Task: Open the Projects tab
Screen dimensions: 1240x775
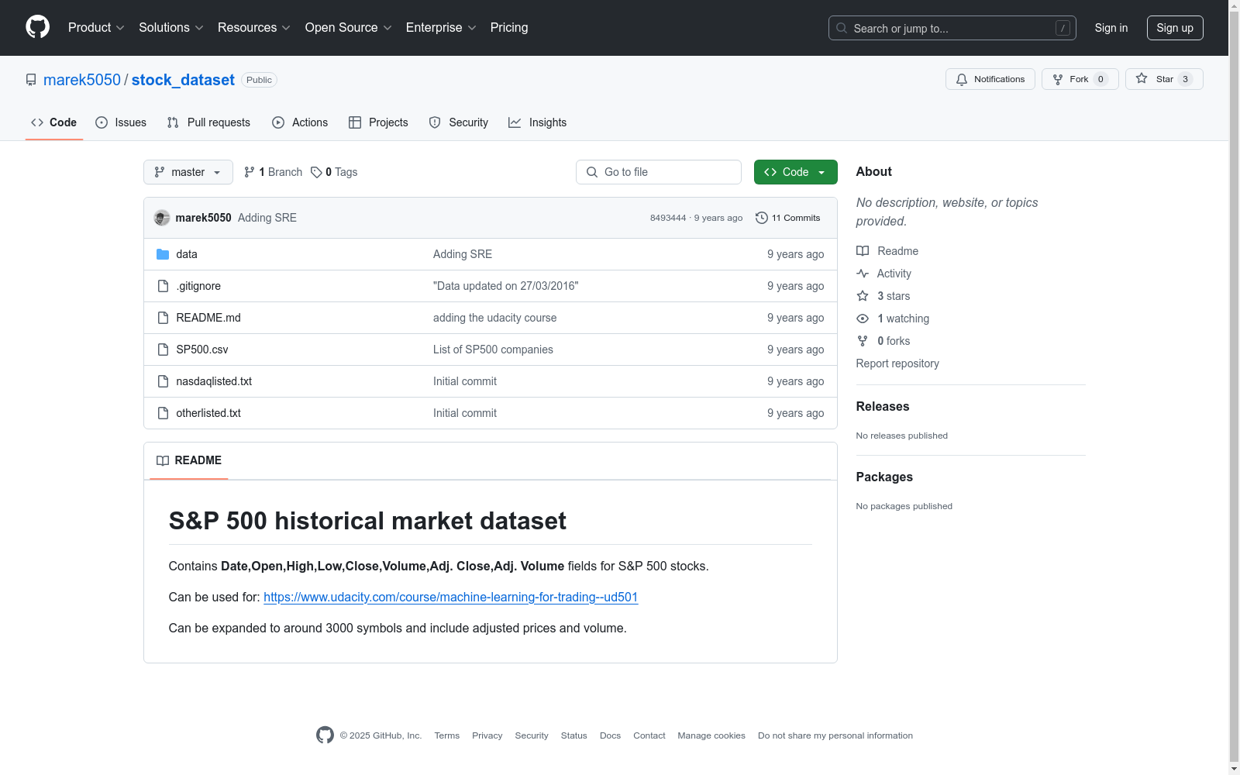Action: 378,122
